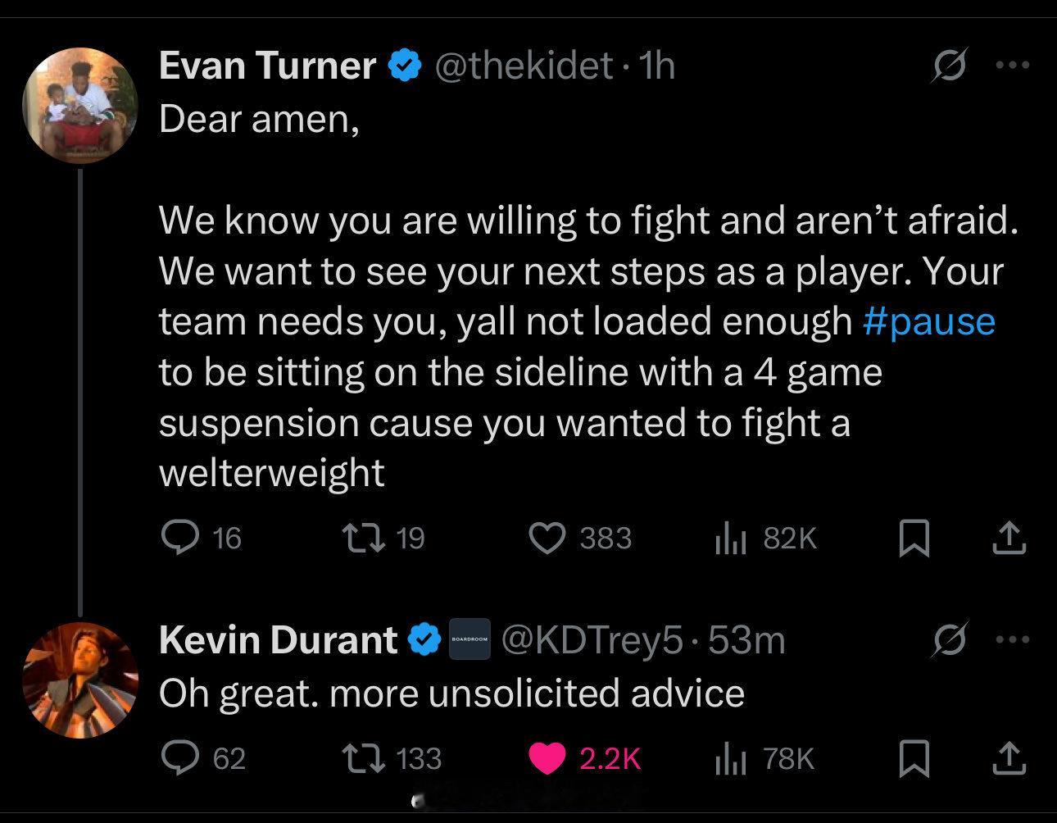Open Grok icon on Evan Turner's tweet

tap(950, 66)
